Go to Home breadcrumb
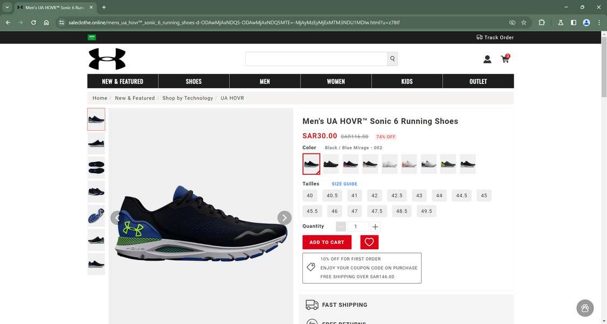 [x=100, y=98]
